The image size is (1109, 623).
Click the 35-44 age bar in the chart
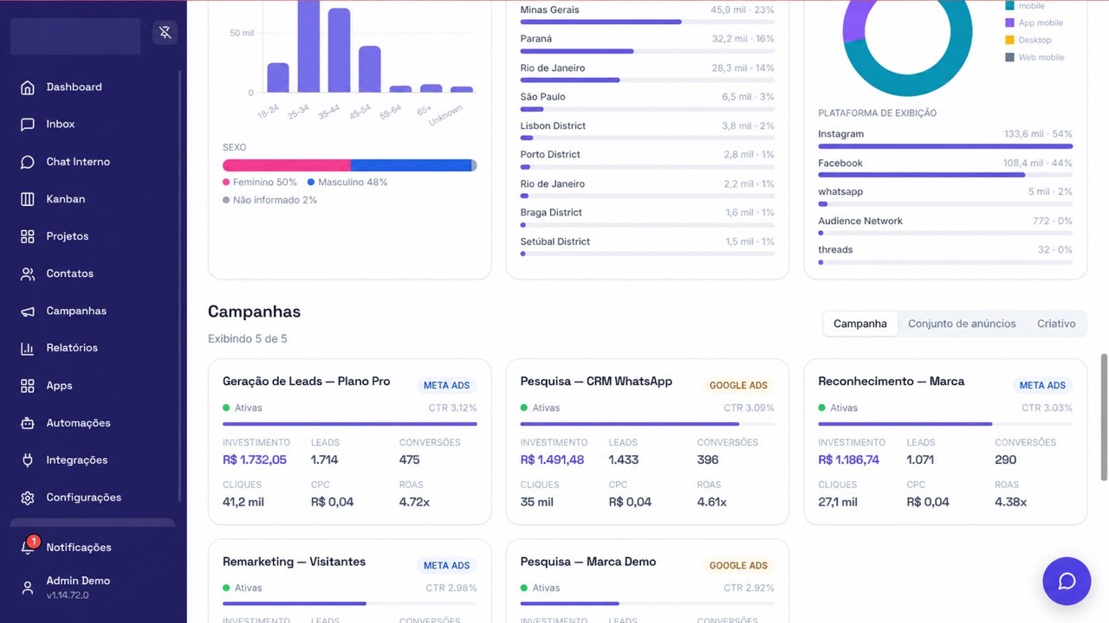click(339, 50)
